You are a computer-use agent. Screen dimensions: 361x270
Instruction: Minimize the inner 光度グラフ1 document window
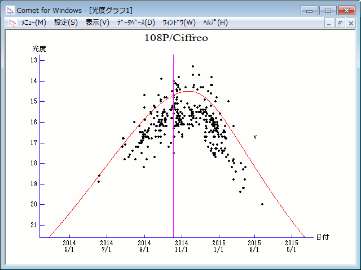tap(330, 23)
